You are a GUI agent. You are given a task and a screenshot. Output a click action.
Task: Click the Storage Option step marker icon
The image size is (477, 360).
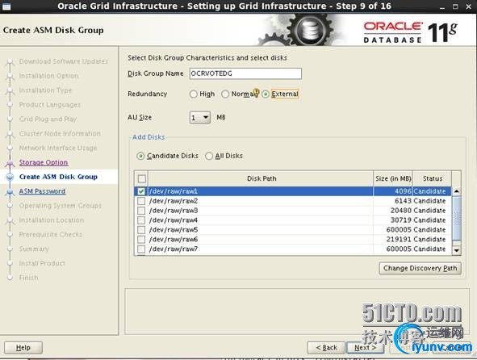click(x=10, y=163)
